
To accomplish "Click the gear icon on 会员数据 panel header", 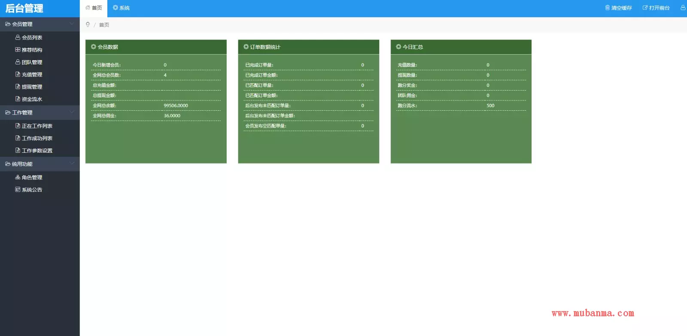I will [94, 47].
